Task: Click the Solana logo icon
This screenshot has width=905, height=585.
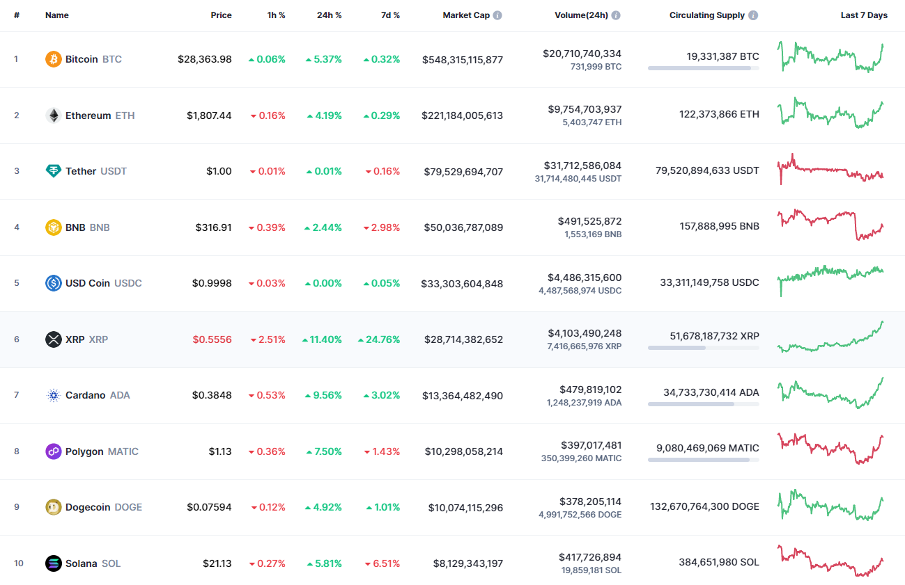Action: 52,563
